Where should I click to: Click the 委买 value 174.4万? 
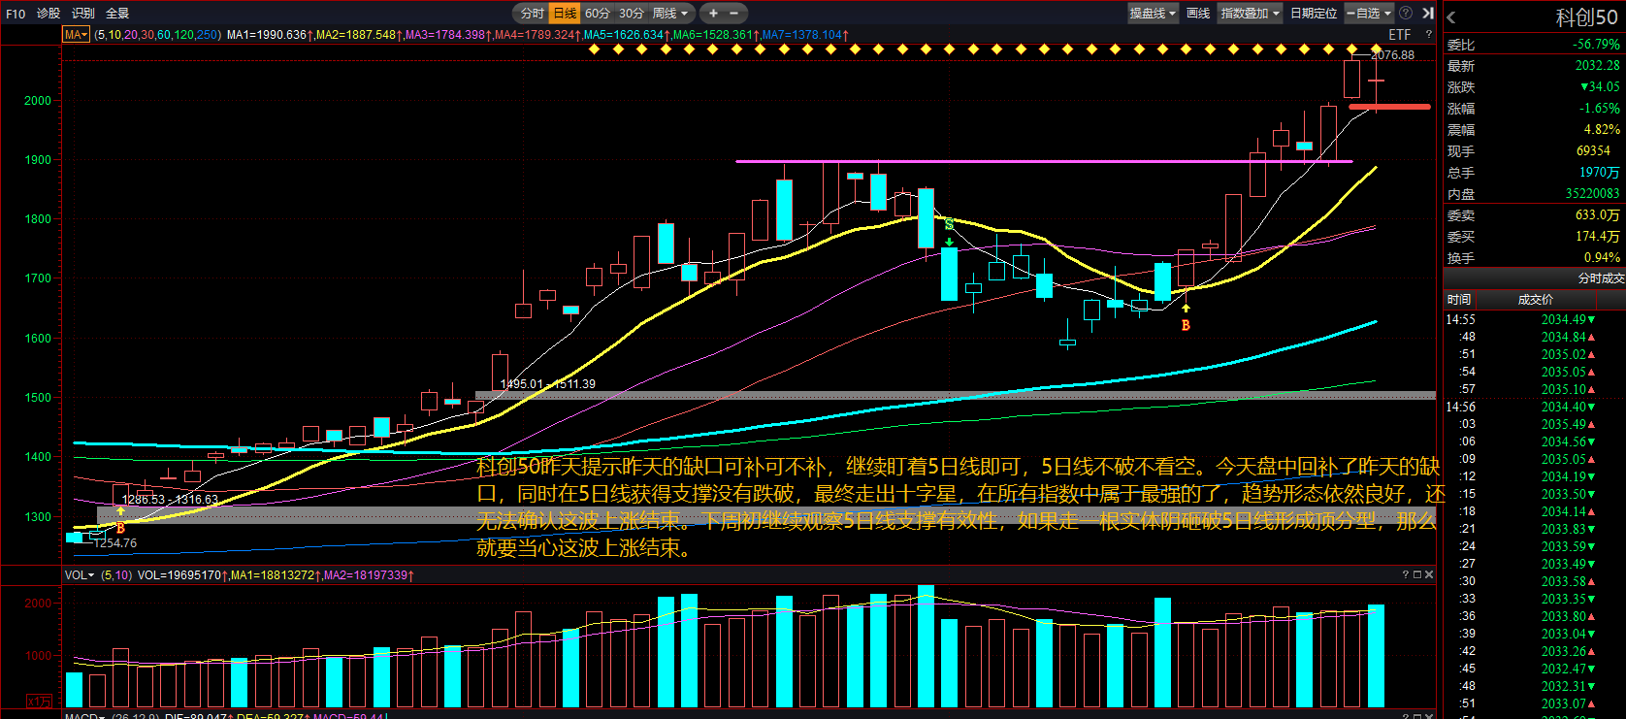(x=1598, y=237)
